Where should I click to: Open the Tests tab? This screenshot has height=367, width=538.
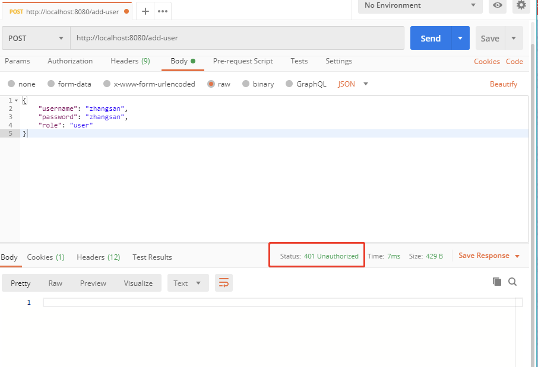pyautogui.click(x=299, y=61)
